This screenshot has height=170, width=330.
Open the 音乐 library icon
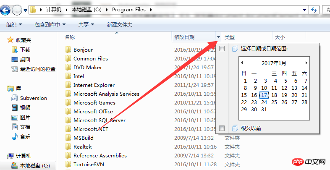(x=15, y=136)
